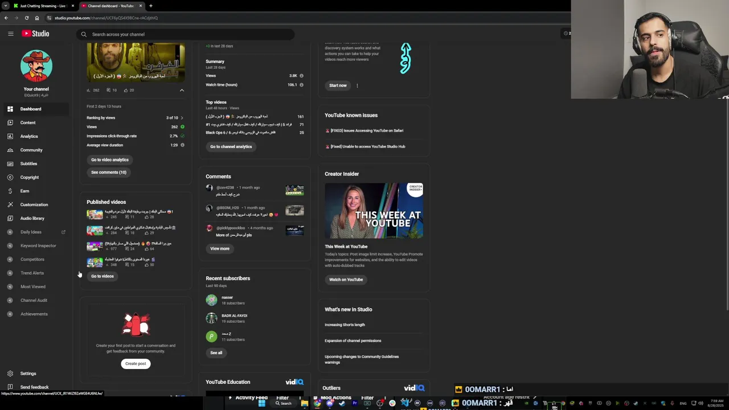
Task: Click the Start now button
Action: point(338,85)
